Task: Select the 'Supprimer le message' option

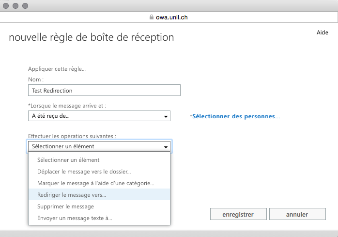Action: tap(65, 206)
